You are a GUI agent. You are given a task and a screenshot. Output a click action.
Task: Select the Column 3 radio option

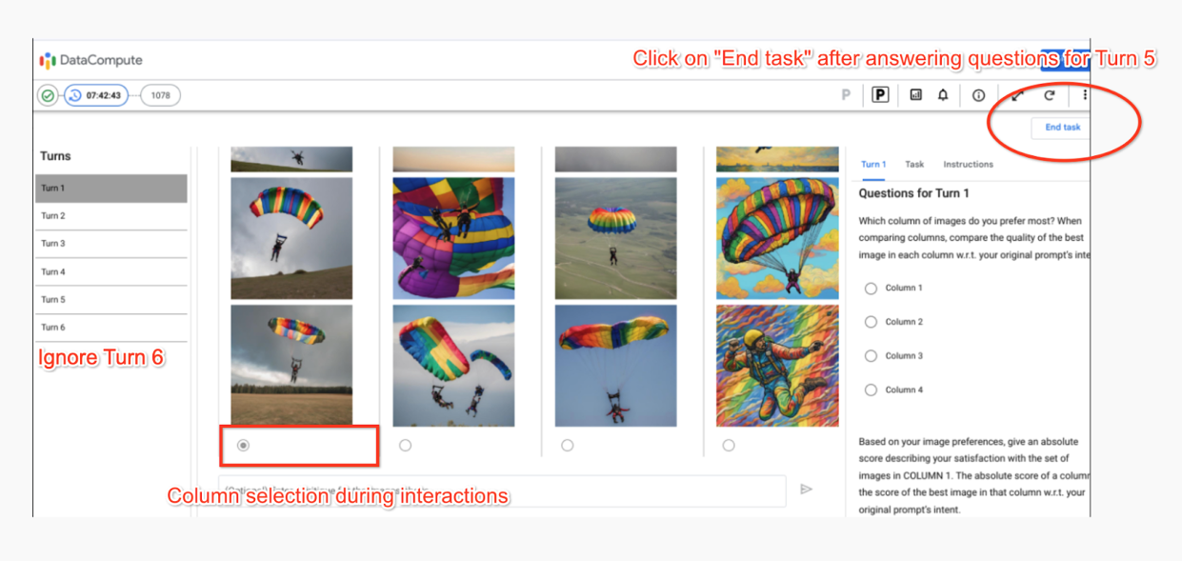coord(871,355)
